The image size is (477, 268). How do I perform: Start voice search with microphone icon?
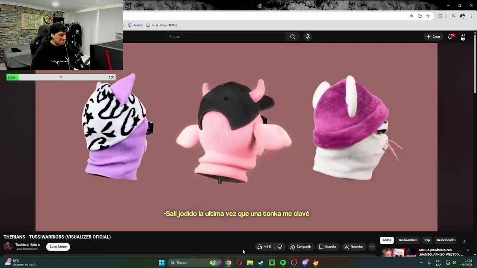(307, 36)
